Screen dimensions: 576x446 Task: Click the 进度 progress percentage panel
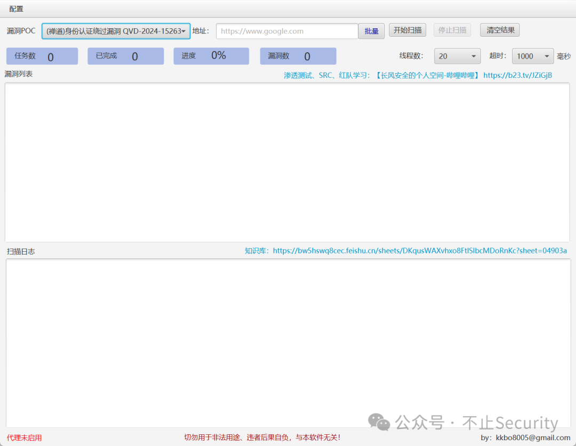pos(211,55)
